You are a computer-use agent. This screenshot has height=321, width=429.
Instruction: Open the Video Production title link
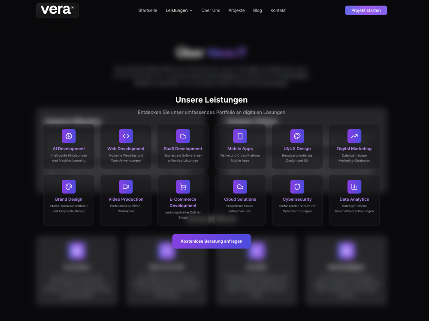(126, 199)
